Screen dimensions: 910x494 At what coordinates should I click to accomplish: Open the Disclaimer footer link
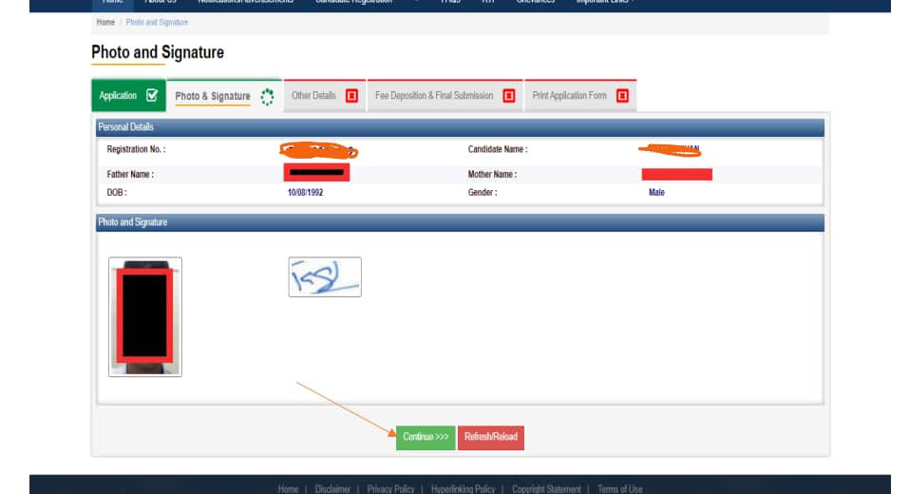point(332,489)
